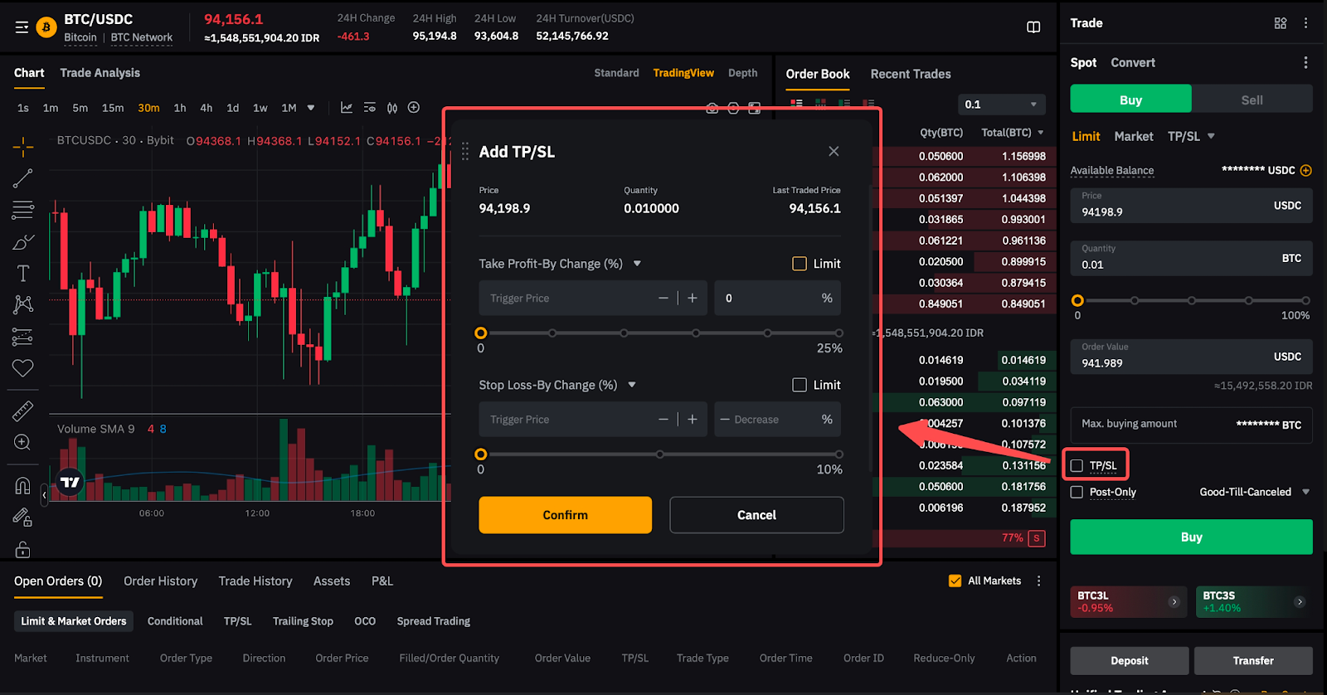1327x695 pixels.
Task: Click the Take Profit slider handle at 0
Action: [481, 333]
